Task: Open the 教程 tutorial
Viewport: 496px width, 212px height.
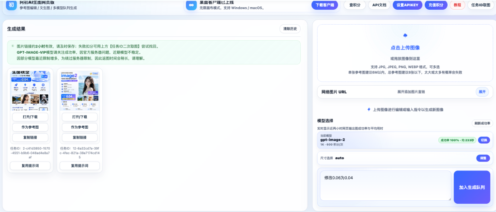Action: [457, 5]
